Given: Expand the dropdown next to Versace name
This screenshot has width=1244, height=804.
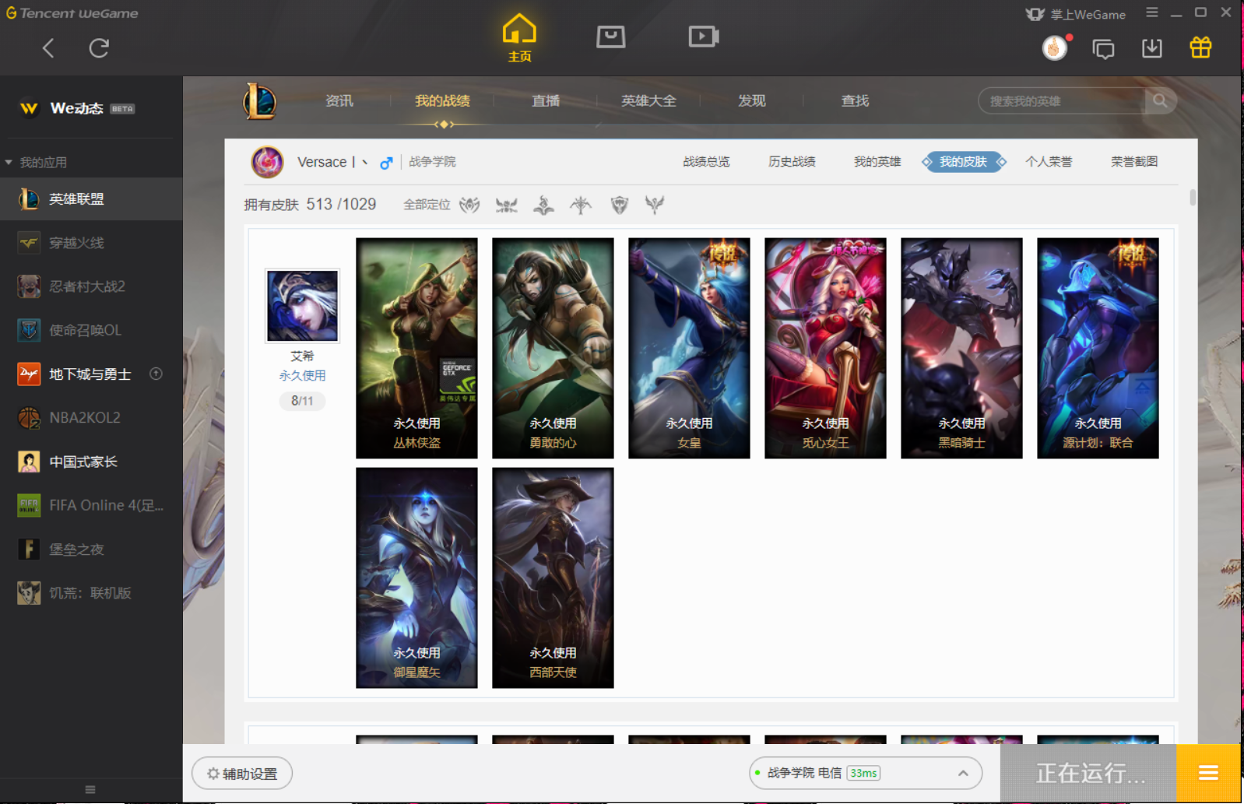Looking at the screenshot, I should tap(365, 162).
